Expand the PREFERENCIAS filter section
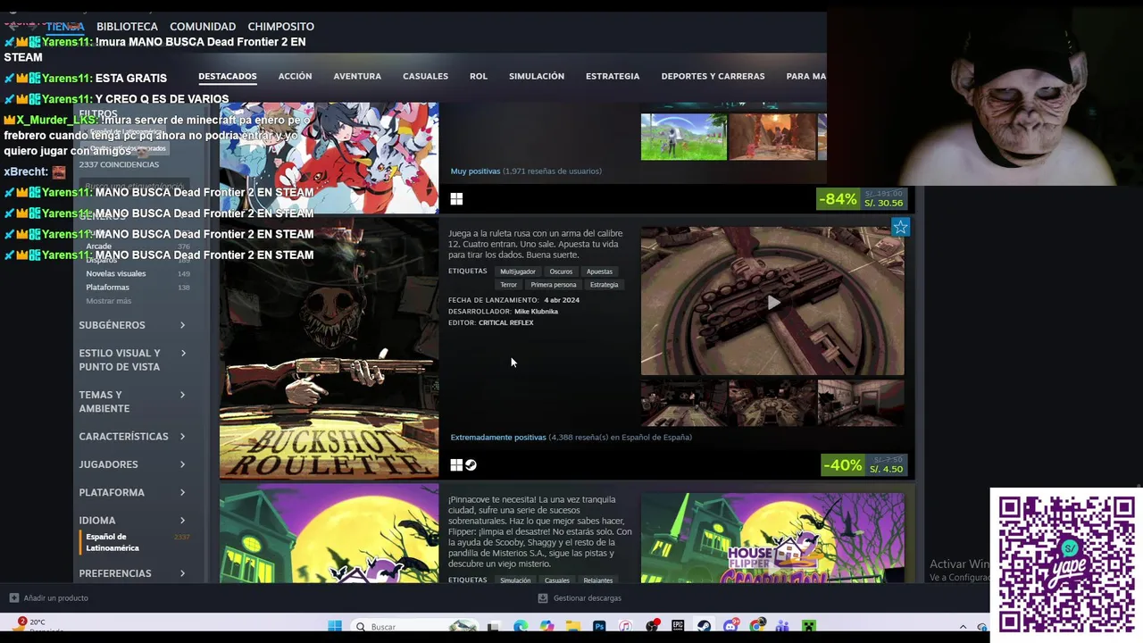This screenshot has width=1143, height=643. pyautogui.click(x=132, y=573)
